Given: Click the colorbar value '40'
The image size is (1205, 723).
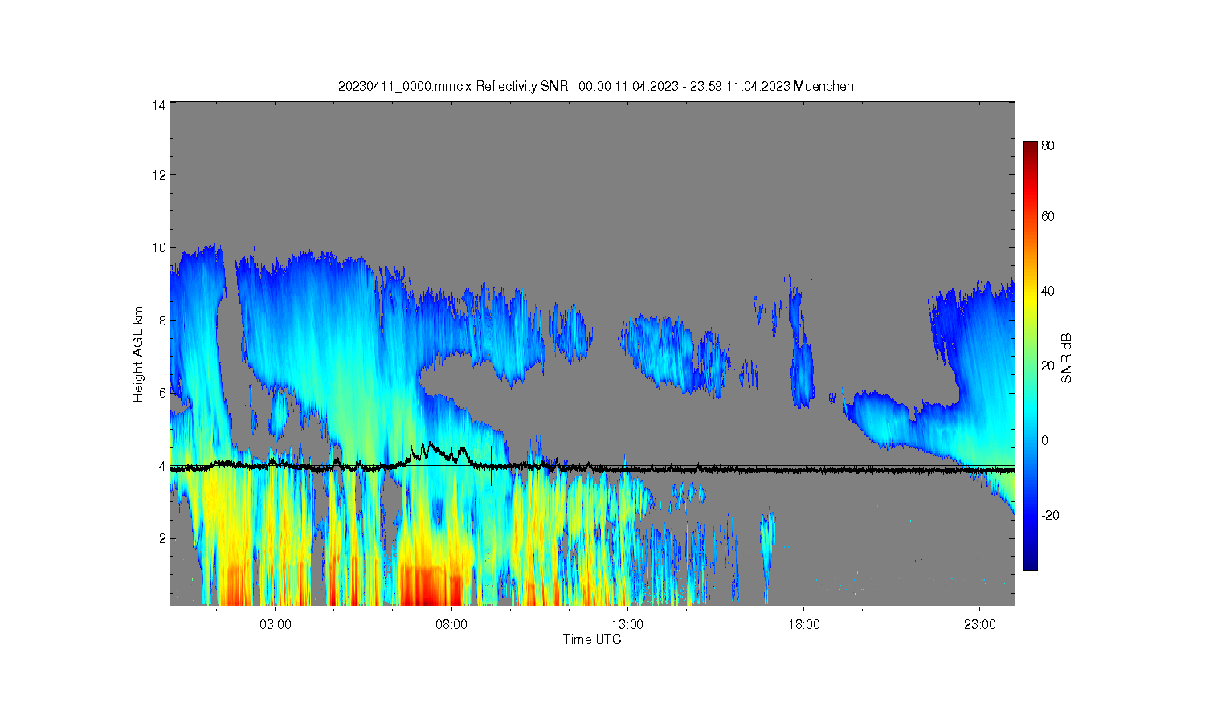Looking at the screenshot, I should [x=1048, y=291].
